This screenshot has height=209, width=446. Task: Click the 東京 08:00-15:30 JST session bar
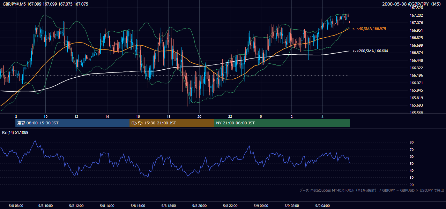pos(72,123)
